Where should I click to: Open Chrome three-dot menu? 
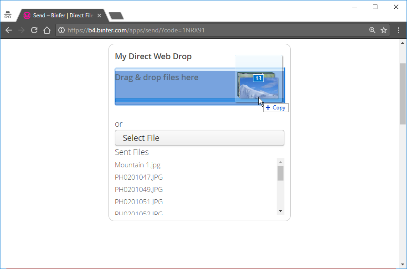(x=398, y=30)
